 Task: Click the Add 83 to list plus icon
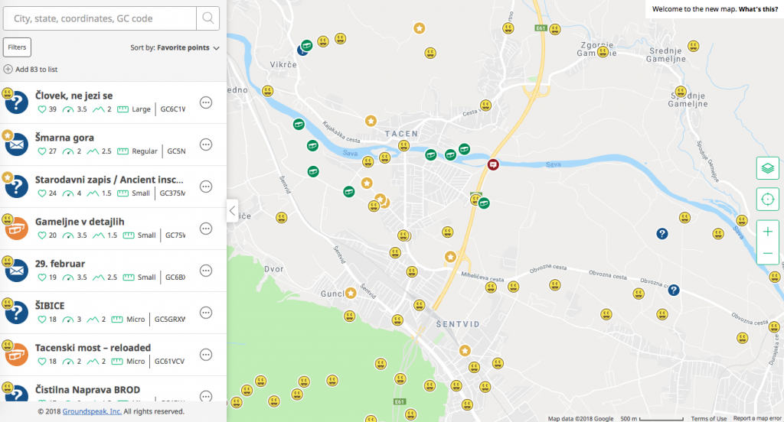pyautogui.click(x=8, y=70)
